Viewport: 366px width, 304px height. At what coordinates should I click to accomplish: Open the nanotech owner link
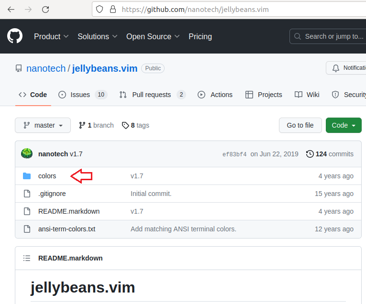pyautogui.click(x=46, y=68)
